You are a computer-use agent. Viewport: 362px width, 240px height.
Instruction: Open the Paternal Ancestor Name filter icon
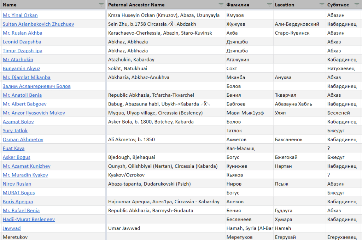pyautogui.click(x=221, y=5)
